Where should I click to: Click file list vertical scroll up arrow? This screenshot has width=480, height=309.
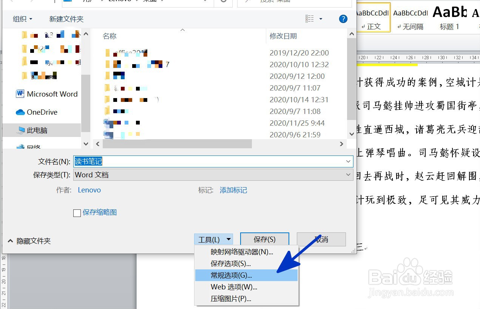pyautogui.click(x=352, y=34)
